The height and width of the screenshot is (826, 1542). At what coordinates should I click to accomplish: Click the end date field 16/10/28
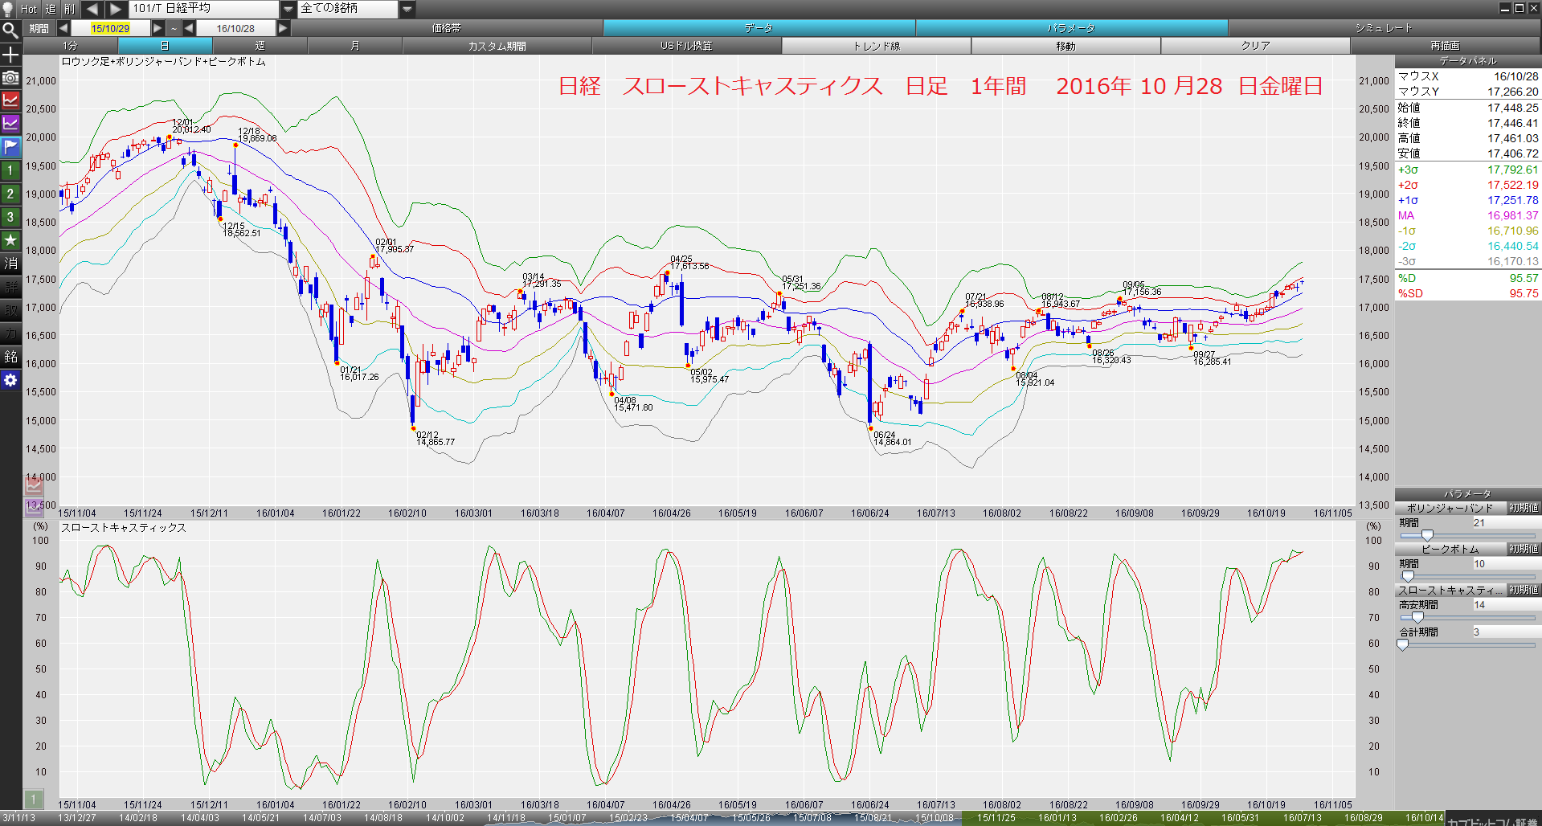235,28
